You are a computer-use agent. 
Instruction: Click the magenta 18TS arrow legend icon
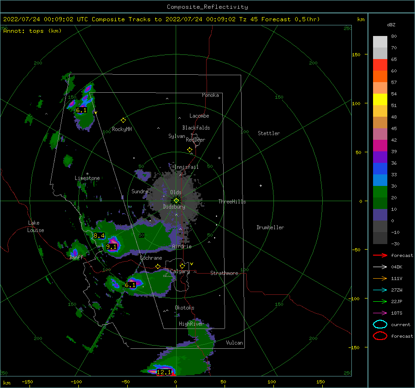coord(380,313)
